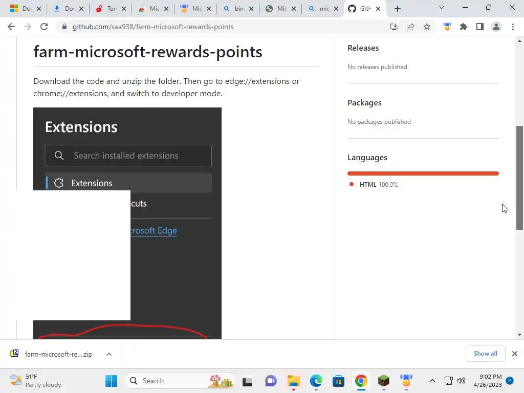Open the Chrome profile avatar
524x393 pixels.
click(x=496, y=27)
